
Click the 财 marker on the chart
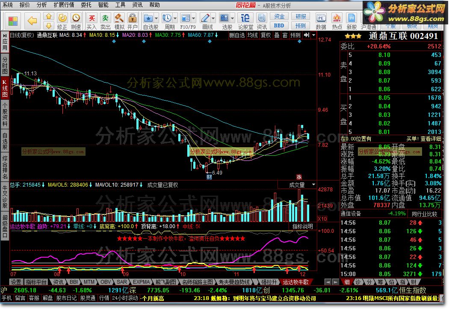point(209,177)
